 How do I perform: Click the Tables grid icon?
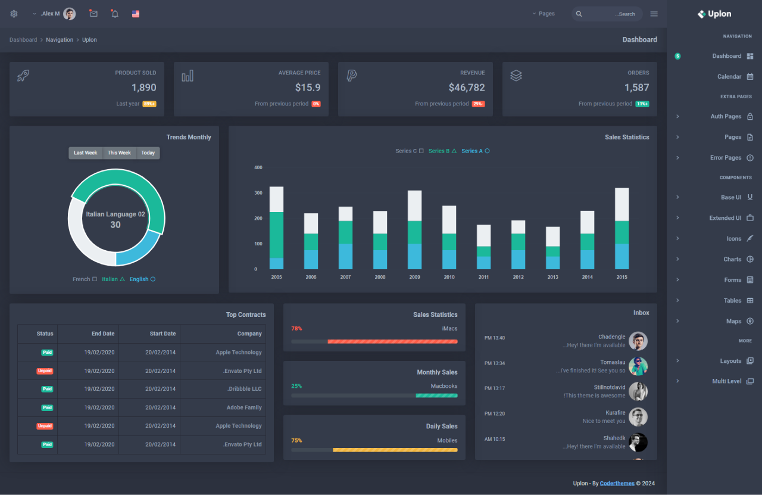coord(750,301)
